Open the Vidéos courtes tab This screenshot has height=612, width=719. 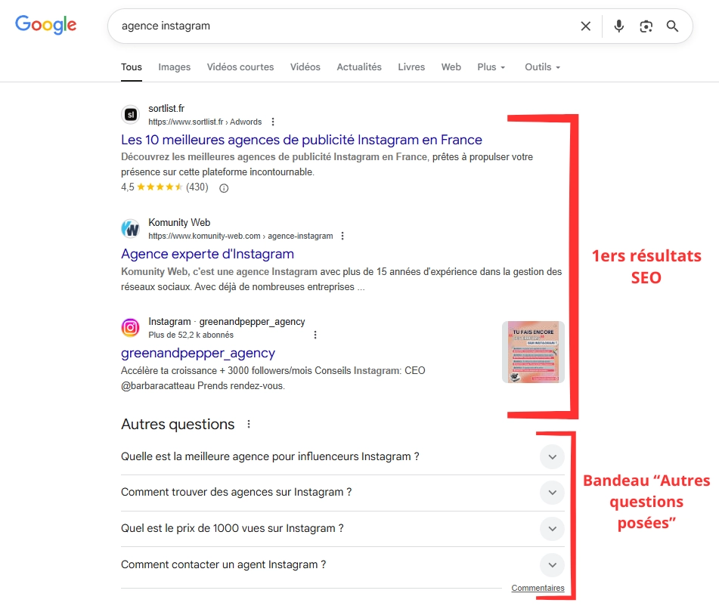[240, 67]
